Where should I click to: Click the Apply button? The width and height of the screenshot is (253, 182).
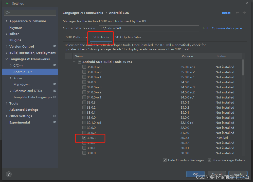(238, 174)
